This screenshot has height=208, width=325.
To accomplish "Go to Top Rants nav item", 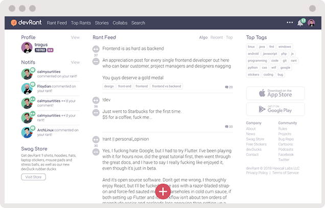I will pyautogui.click(x=81, y=23).
